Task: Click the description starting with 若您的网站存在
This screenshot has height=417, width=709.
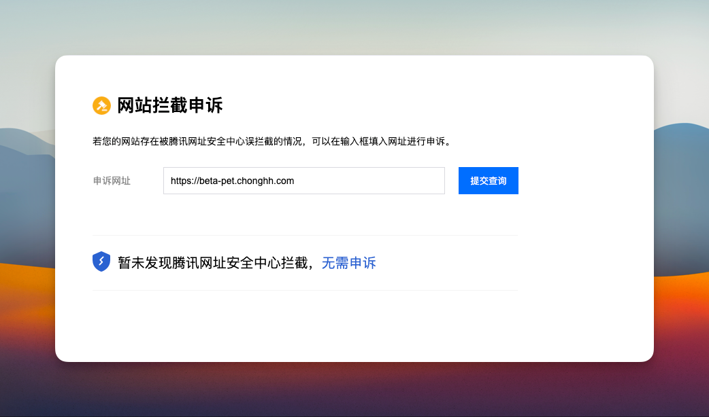Action: [272, 141]
